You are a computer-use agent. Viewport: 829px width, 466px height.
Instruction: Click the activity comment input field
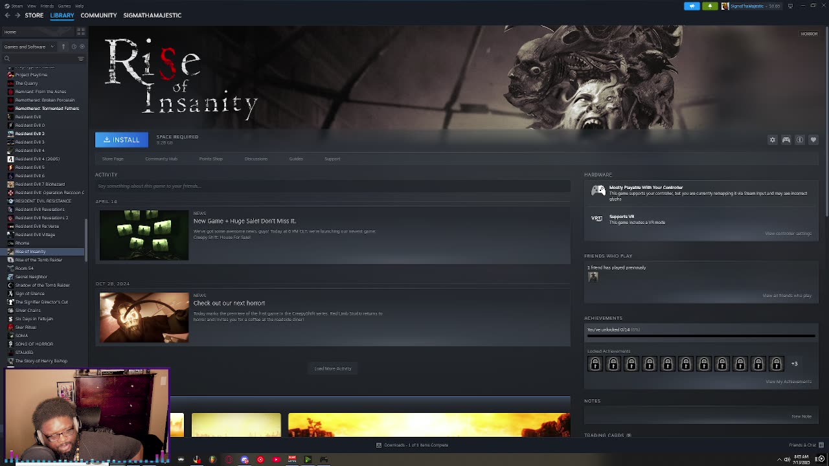pyautogui.click(x=333, y=186)
